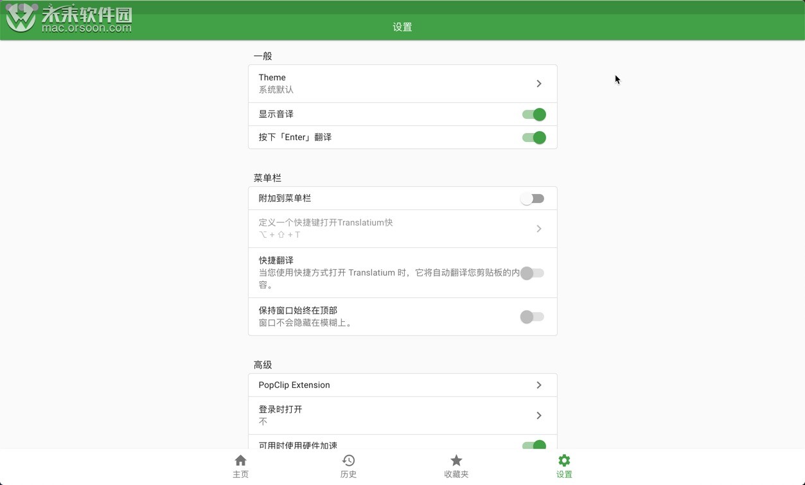Viewport: 805px width, 485px height.
Task: Turn off 按下「Enter」翻译 switch
Action: point(534,137)
